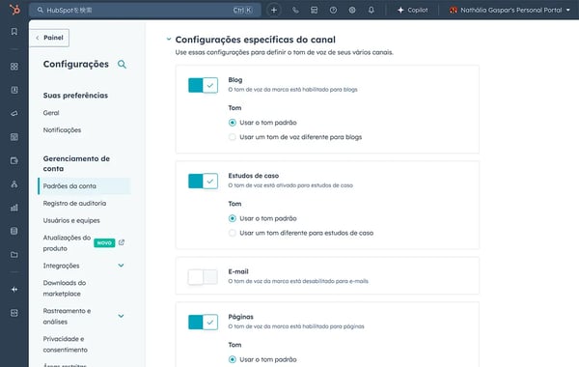Expand the Integrações menu chevron

(x=122, y=266)
